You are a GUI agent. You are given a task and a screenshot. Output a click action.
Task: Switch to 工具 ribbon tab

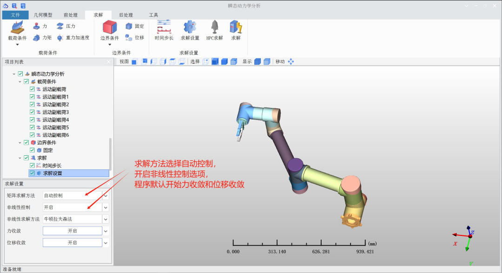[153, 15]
